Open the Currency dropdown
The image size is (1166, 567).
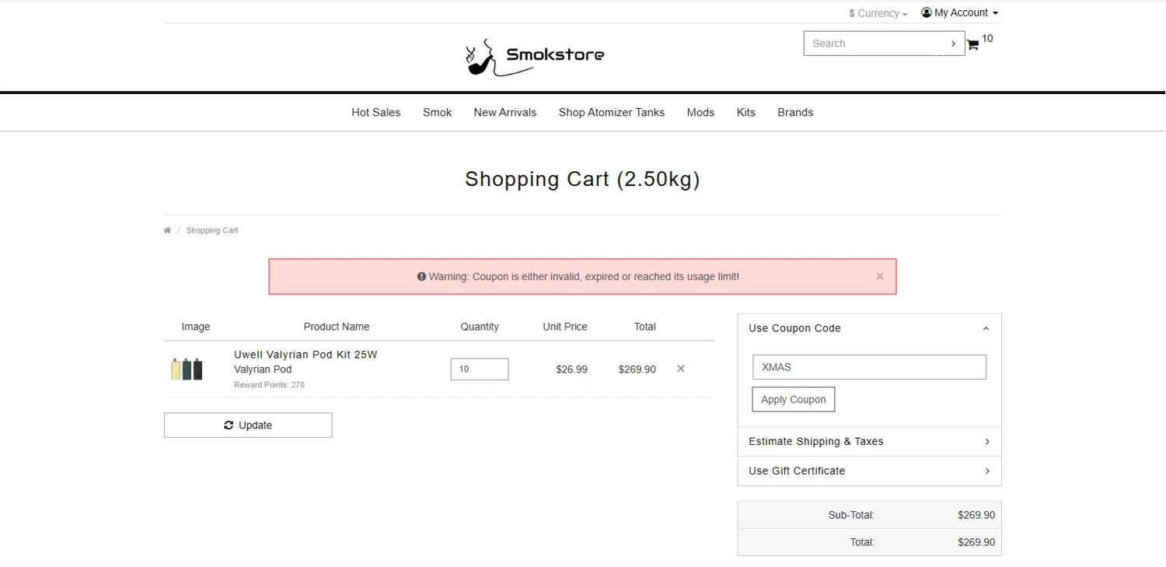click(x=878, y=13)
